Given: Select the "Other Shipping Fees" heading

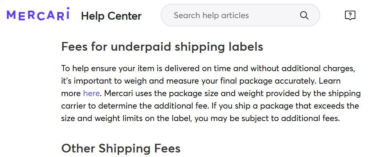Looking at the screenshot, I should coord(121,148).
